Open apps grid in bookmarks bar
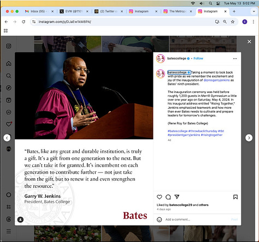This screenshot has height=242, width=259. click(5, 31)
